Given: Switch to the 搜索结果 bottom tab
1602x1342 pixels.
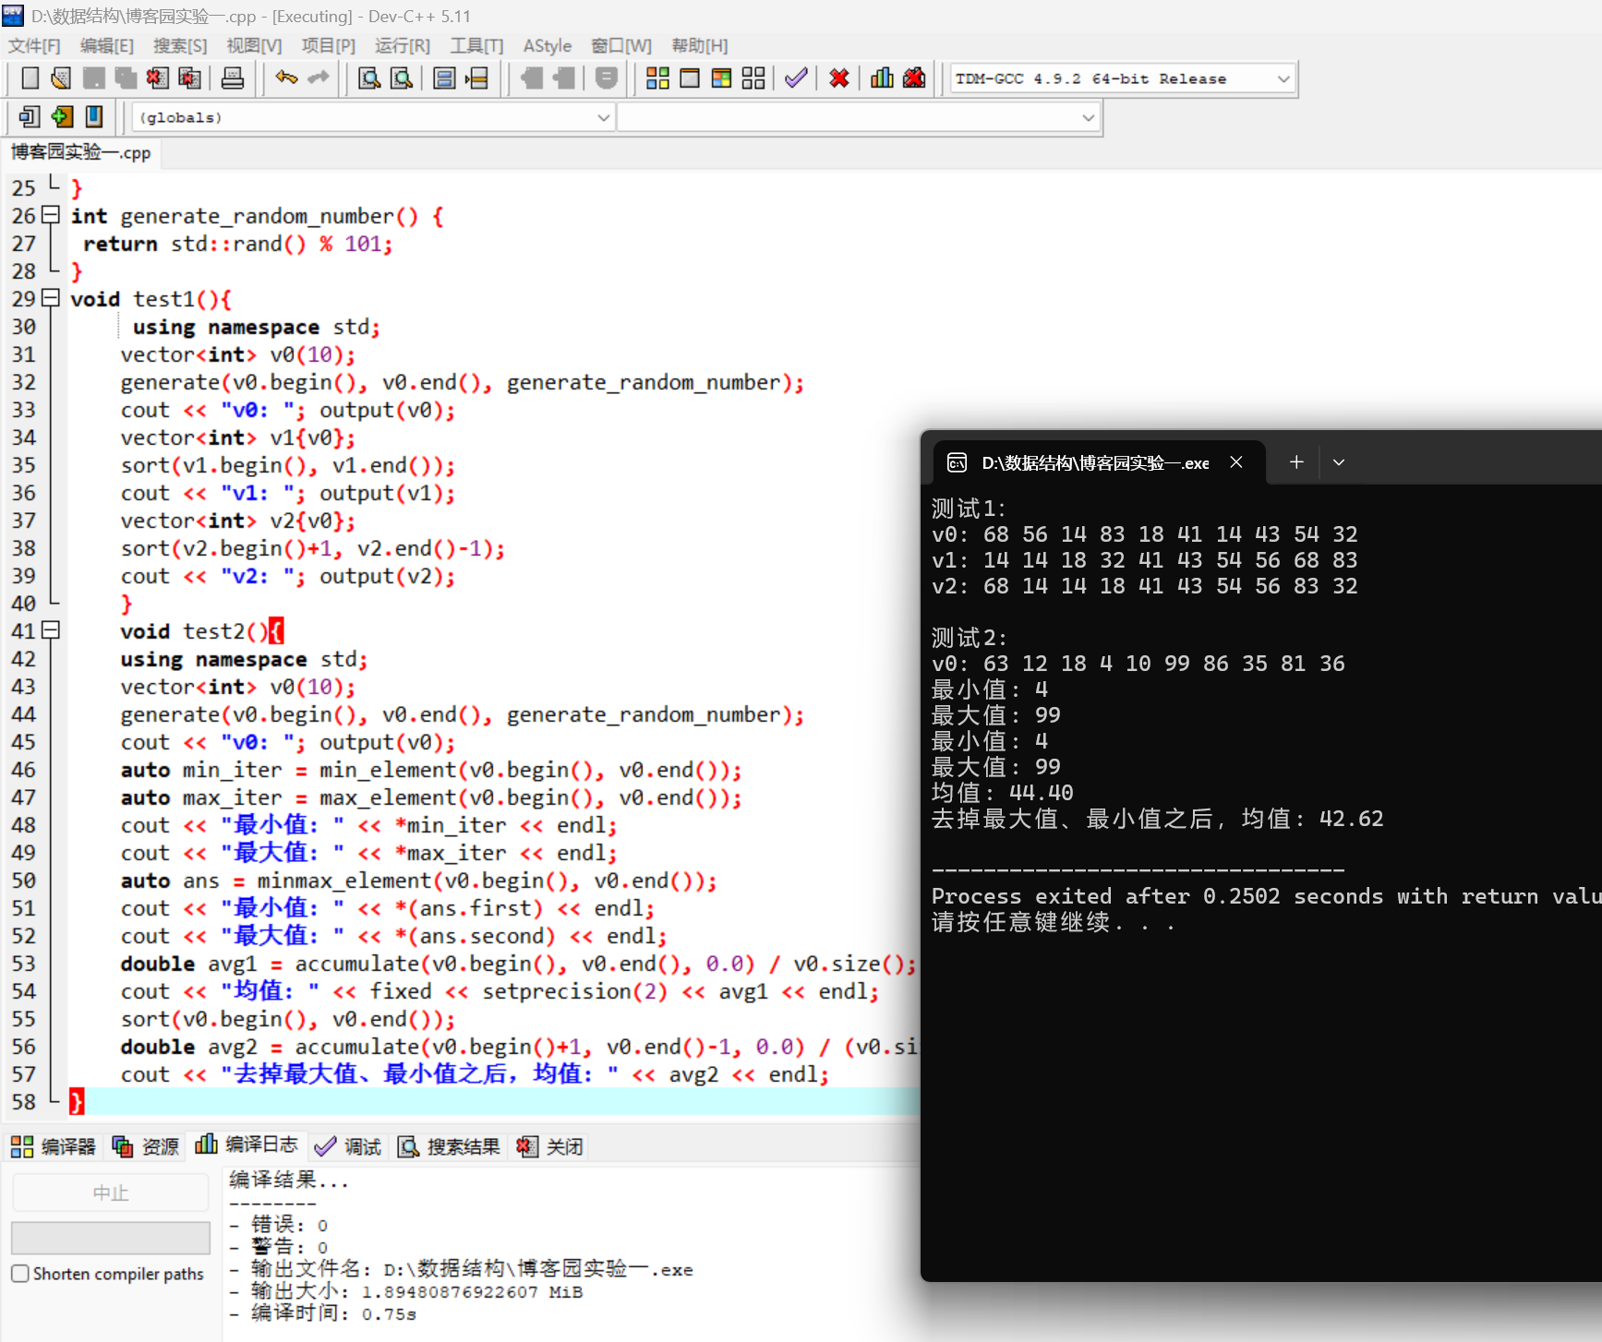Looking at the screenshot, I should pyautogui.click(x=450, y=1146).
